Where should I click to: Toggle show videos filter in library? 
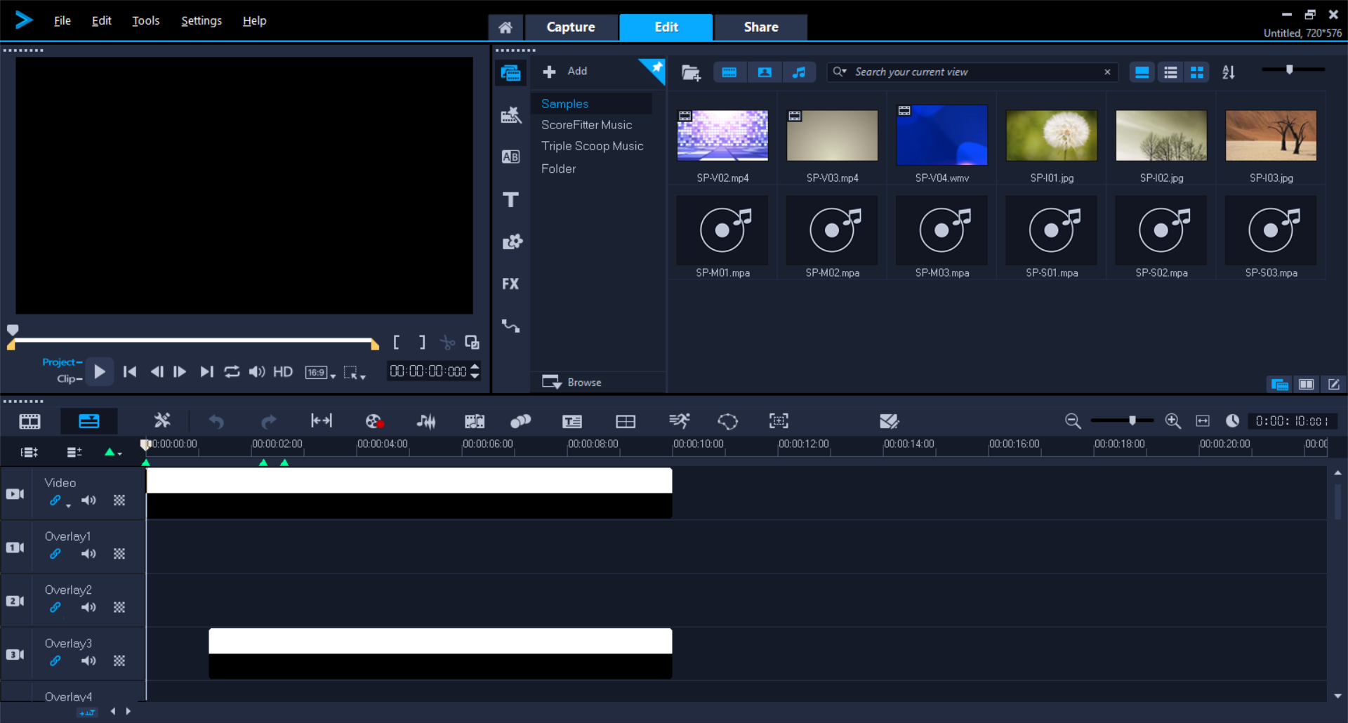point(729,72)
